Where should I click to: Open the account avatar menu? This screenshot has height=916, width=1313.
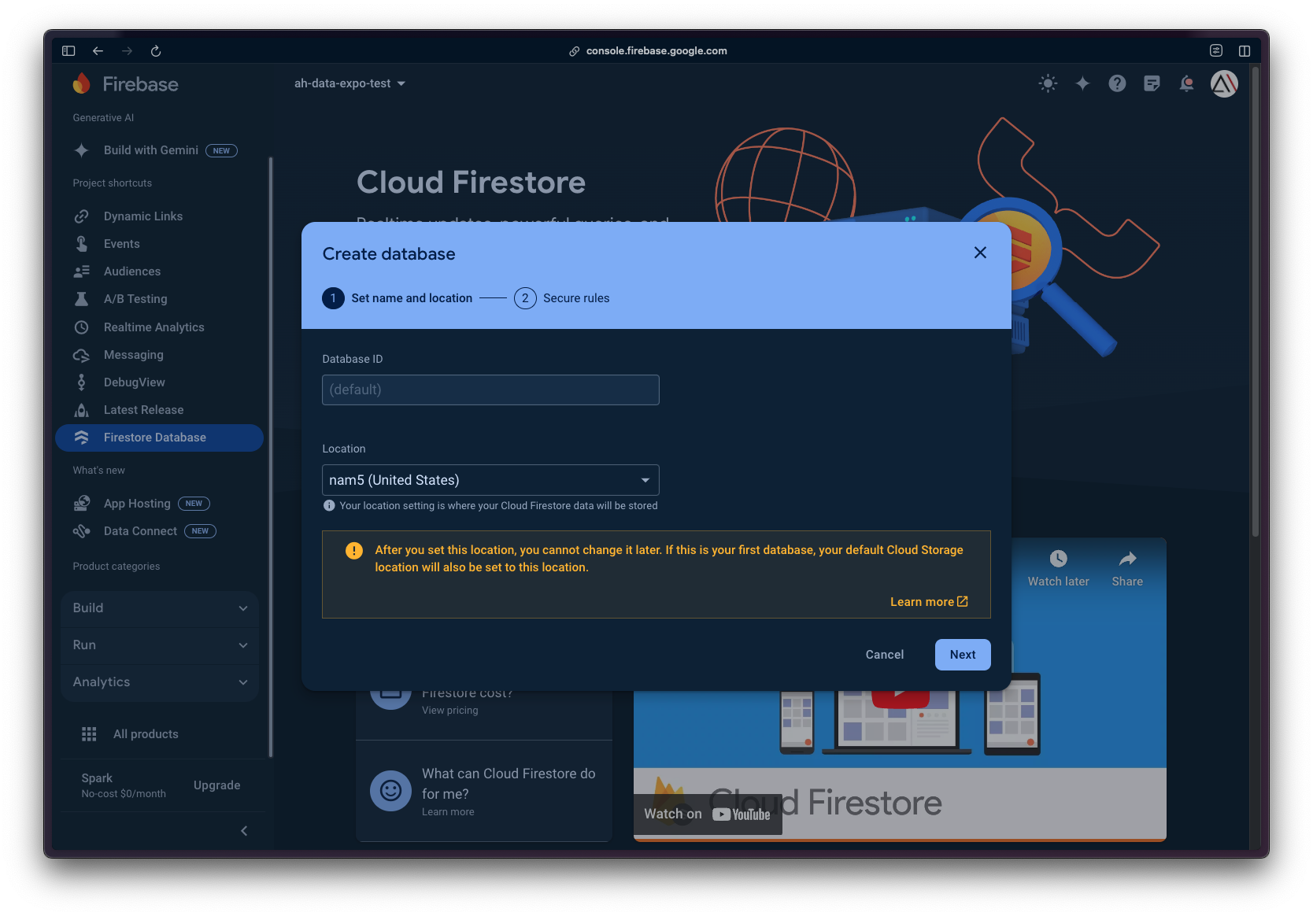pos(1224,83)
